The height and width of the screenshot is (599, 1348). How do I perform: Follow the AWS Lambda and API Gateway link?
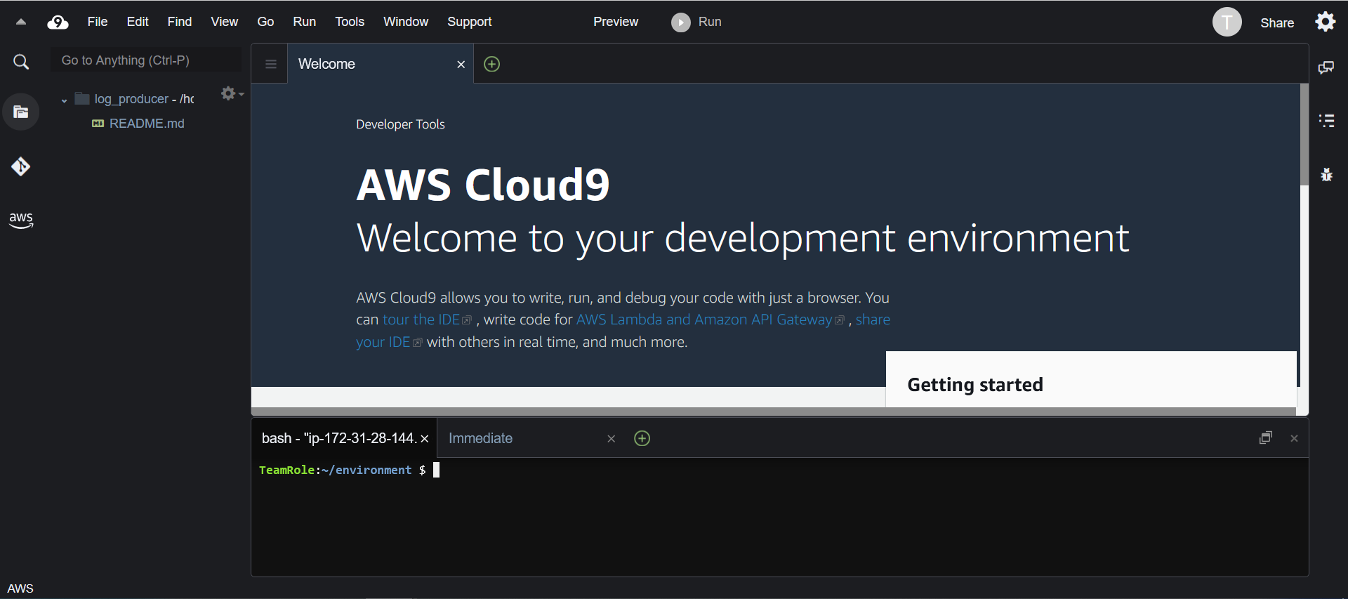(711, 320)
